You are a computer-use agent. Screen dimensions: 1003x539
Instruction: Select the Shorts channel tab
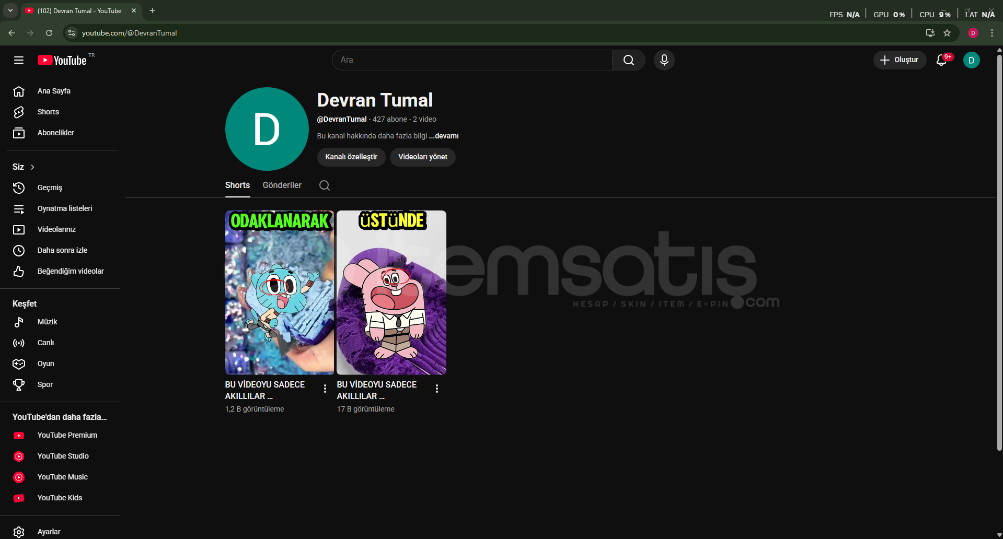pyautogui.click(x=237, y=185)
